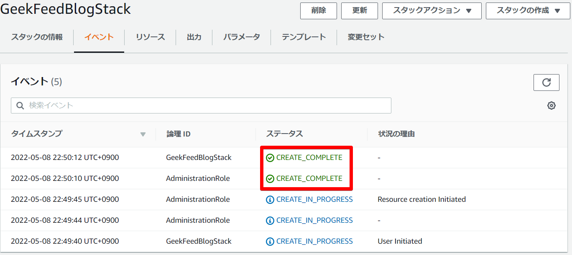The width and height of the screenshot is (572, 255).
Task: Open the events table settings gear
Action: (x=552, y=106)
